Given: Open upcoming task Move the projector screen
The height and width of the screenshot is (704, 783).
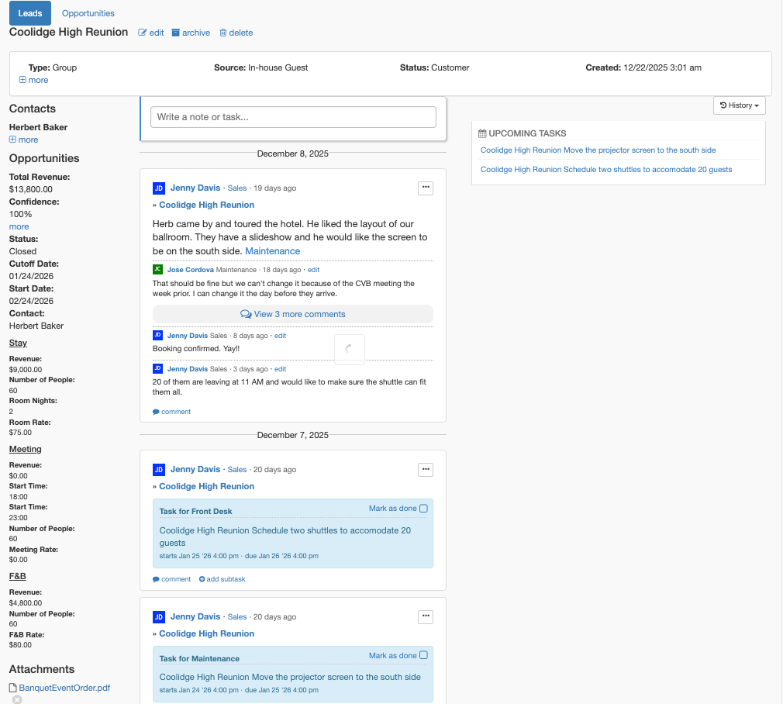Looking at the screenshot, I should click(x=598, y=150).
